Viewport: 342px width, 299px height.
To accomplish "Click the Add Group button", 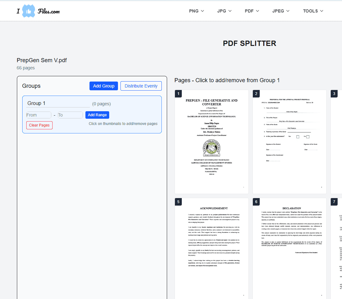I will pos(104,86).
